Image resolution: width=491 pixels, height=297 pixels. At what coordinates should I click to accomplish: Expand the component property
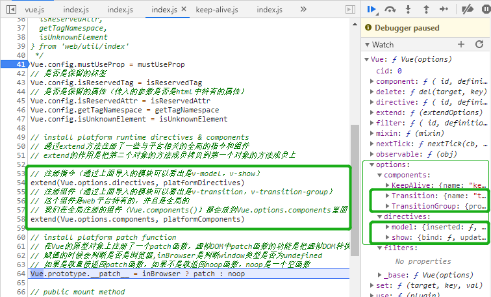click(x=371, y=81)
